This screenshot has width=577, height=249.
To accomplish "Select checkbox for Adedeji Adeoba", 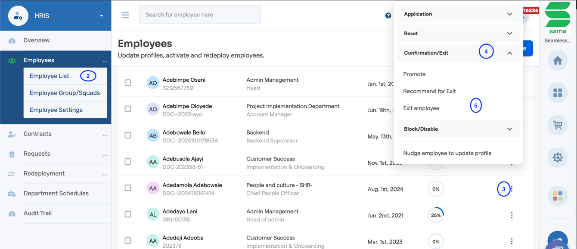I will [128, 240].
